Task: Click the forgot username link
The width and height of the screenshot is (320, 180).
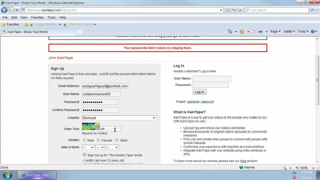Action: point(193,101)
